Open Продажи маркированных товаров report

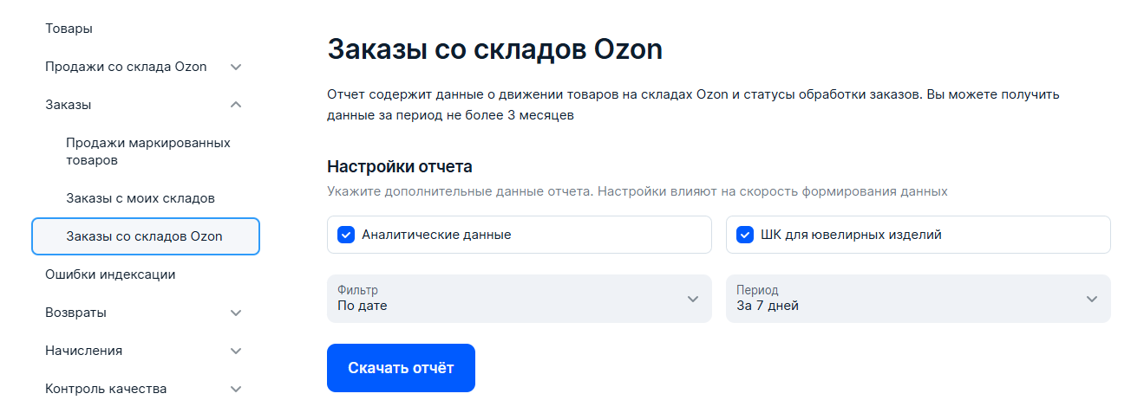(x=148, y=152)
